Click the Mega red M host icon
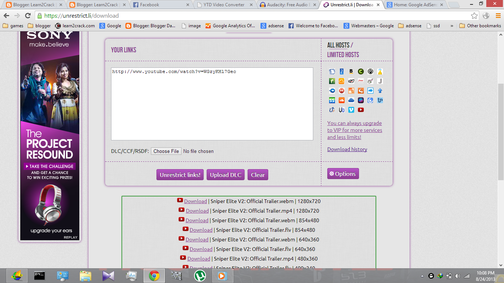504x283 pixels. 342,91
